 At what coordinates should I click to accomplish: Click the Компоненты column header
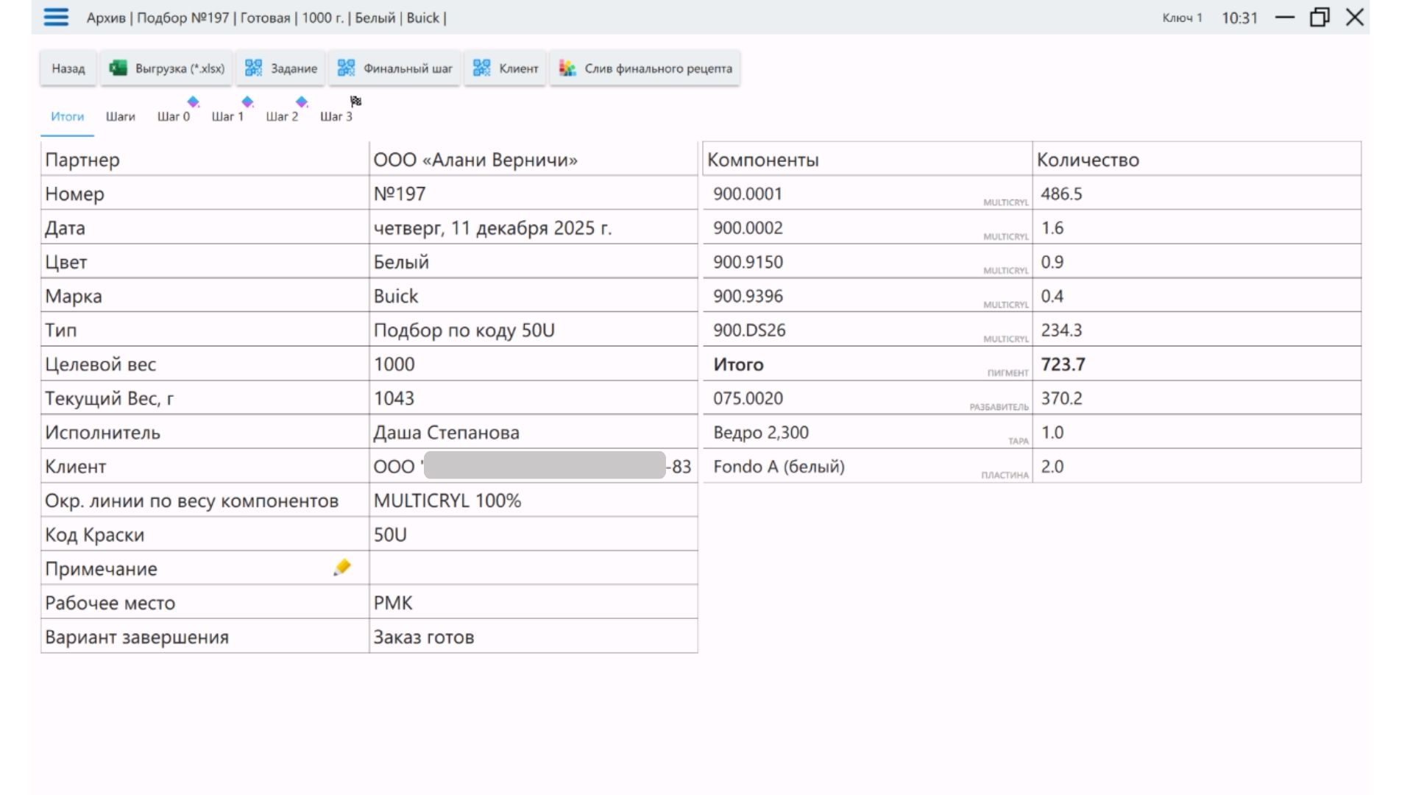[x=762, y=160]
